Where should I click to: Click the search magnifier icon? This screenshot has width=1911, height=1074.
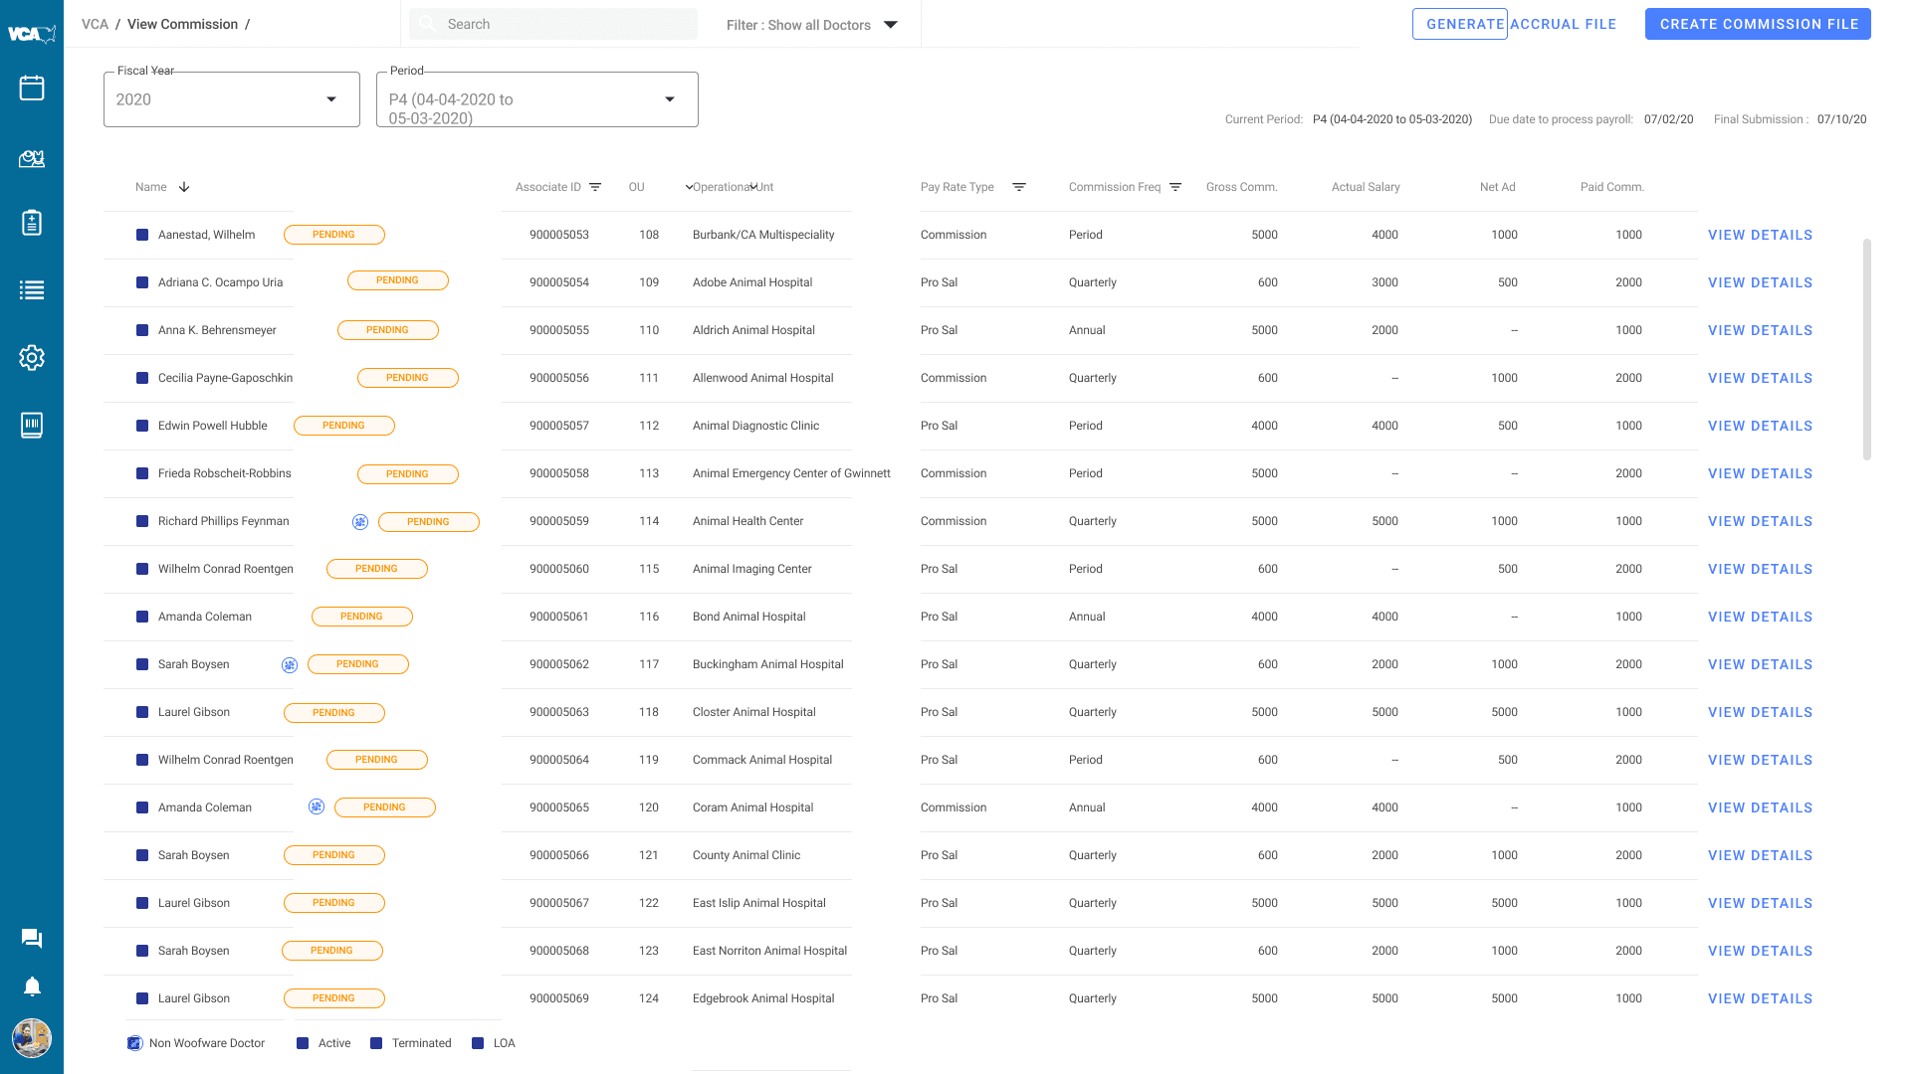click(x=427, y=24)
